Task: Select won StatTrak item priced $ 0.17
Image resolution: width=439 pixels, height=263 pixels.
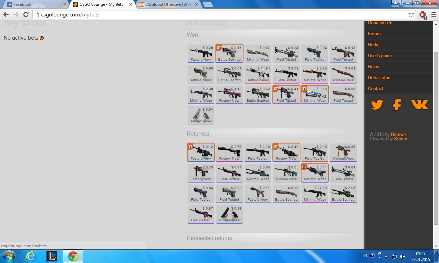Action: click(x=229, y=53)
